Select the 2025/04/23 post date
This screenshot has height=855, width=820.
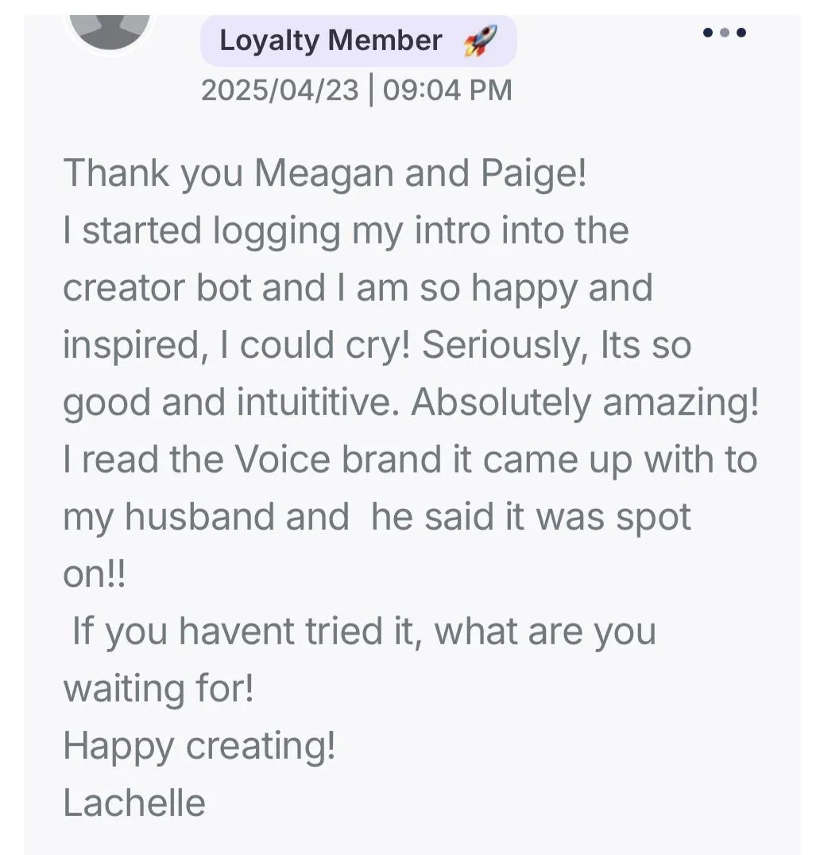280,90
